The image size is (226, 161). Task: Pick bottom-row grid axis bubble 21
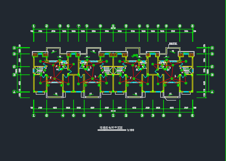193,115
